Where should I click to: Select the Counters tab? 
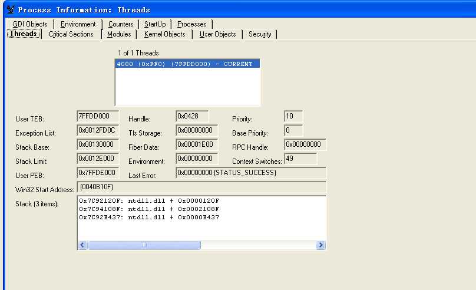(x=121, y=24)
